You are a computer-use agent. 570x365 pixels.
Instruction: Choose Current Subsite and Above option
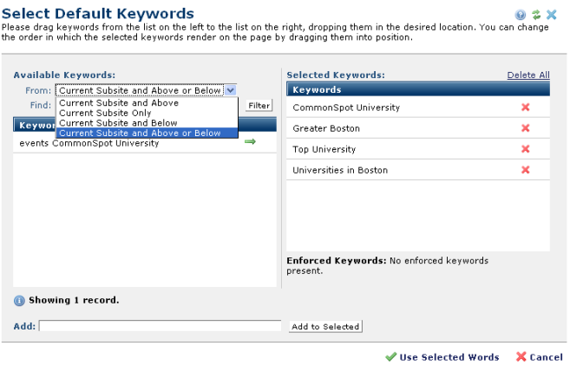pos(117,103)
